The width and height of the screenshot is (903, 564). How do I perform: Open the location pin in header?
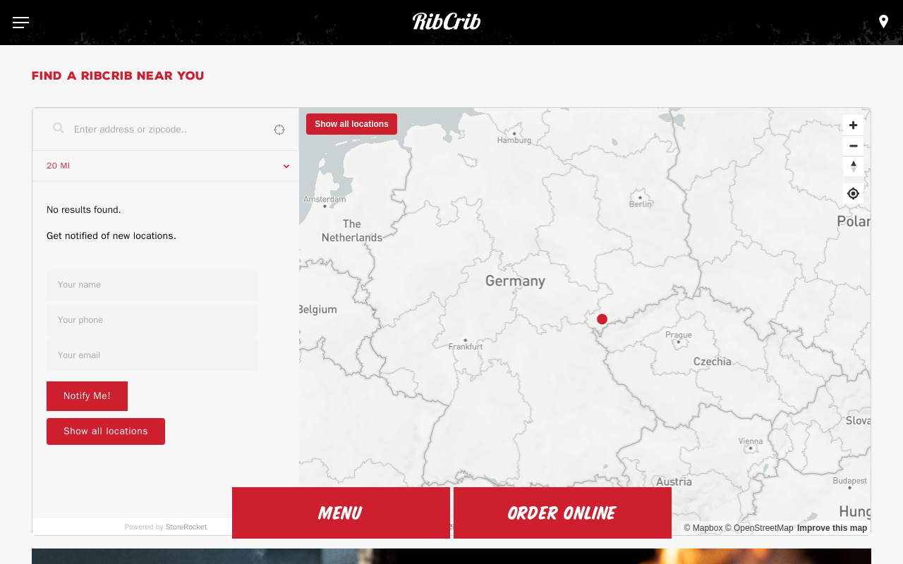[883, 22]
